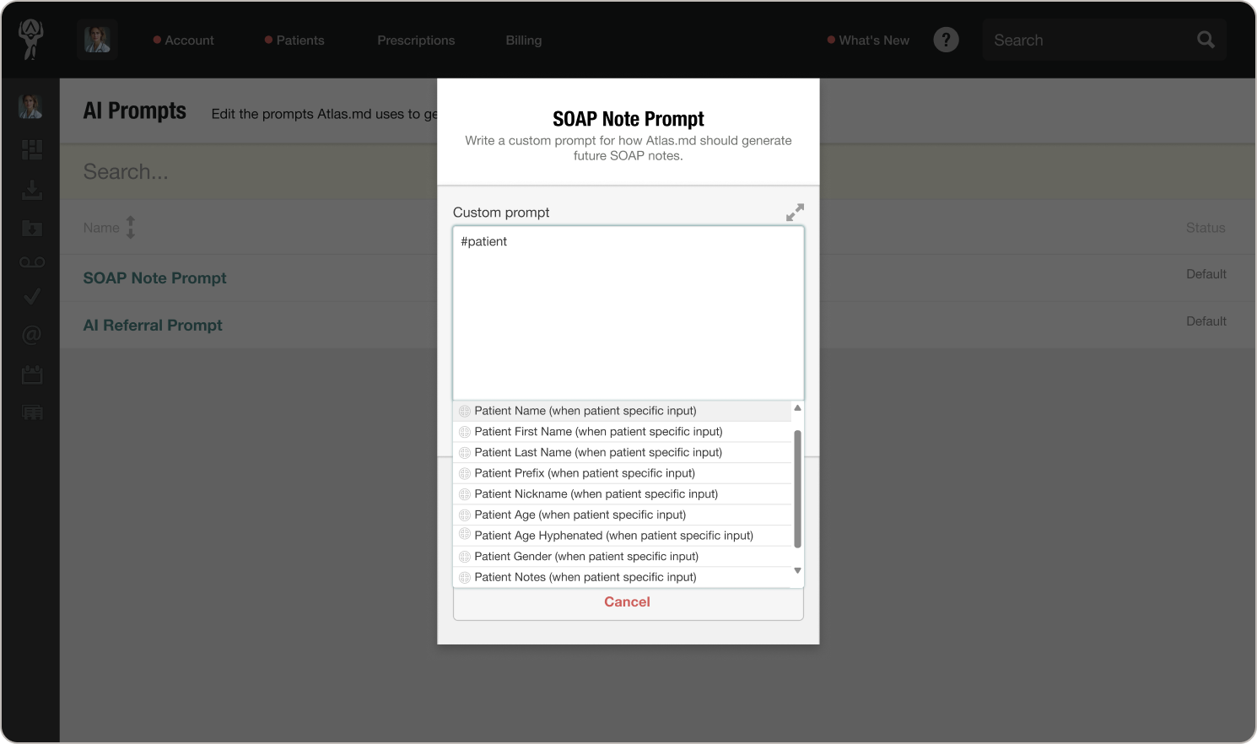Sort by Name column arrows

(131, 228)
